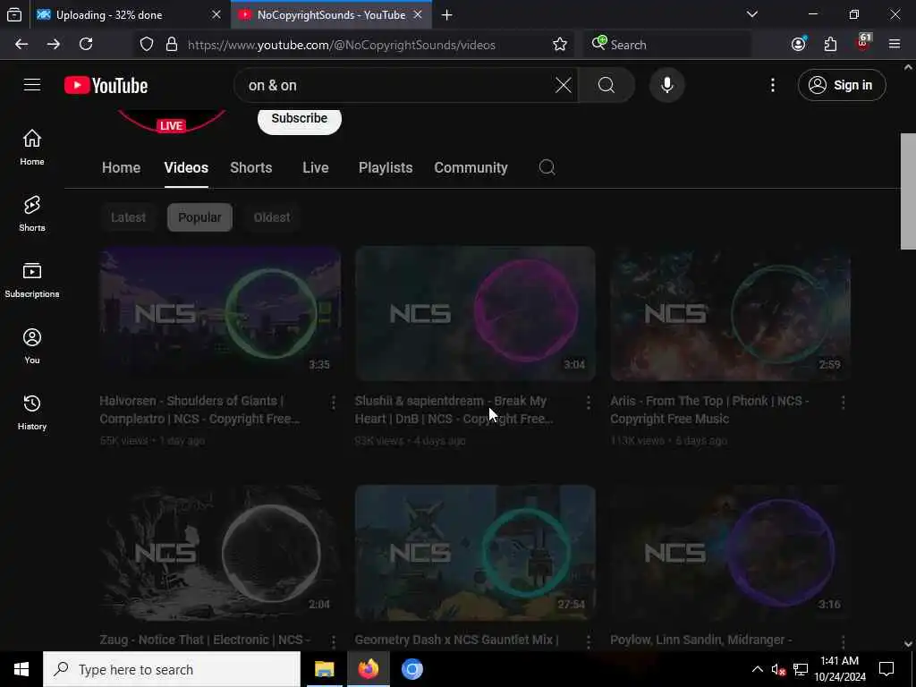Screen dimensions: 916x687
Task: Open the YouTube settings three-dot menu
Action: click(773, 85)
